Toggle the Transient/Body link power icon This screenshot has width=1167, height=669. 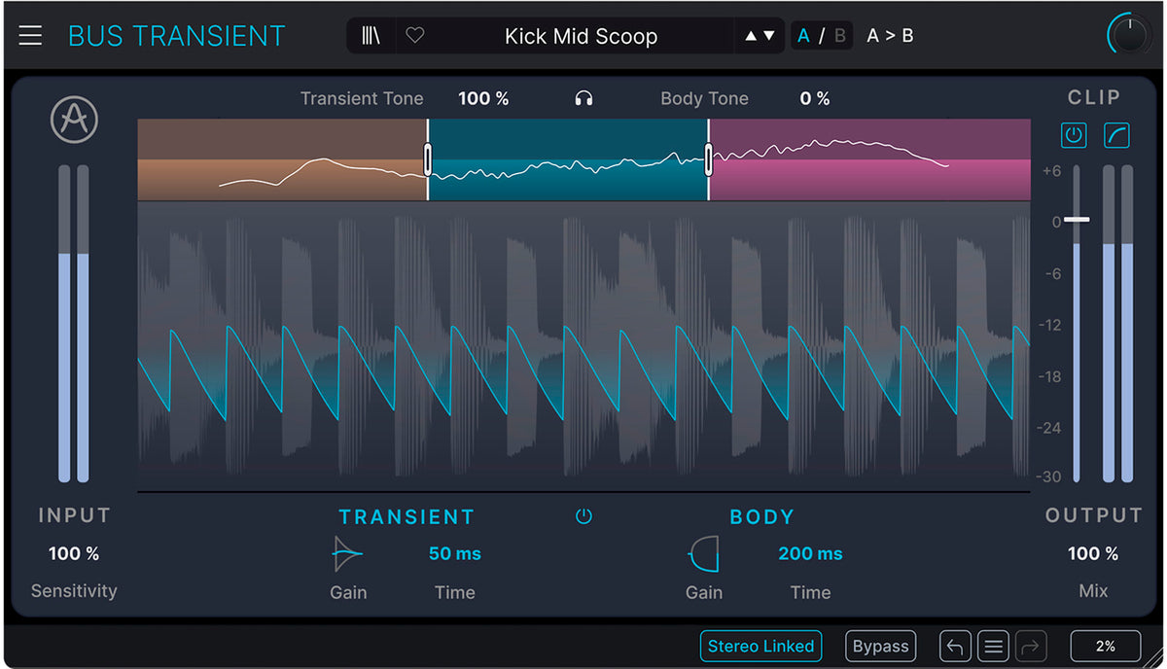[x=583, y=516]
